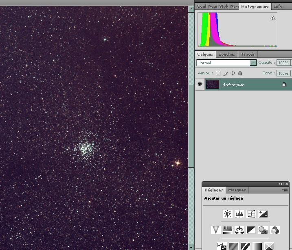Select the Calques tab
The width and height of the screenshot is (292, 250).
tap(205, 54)
